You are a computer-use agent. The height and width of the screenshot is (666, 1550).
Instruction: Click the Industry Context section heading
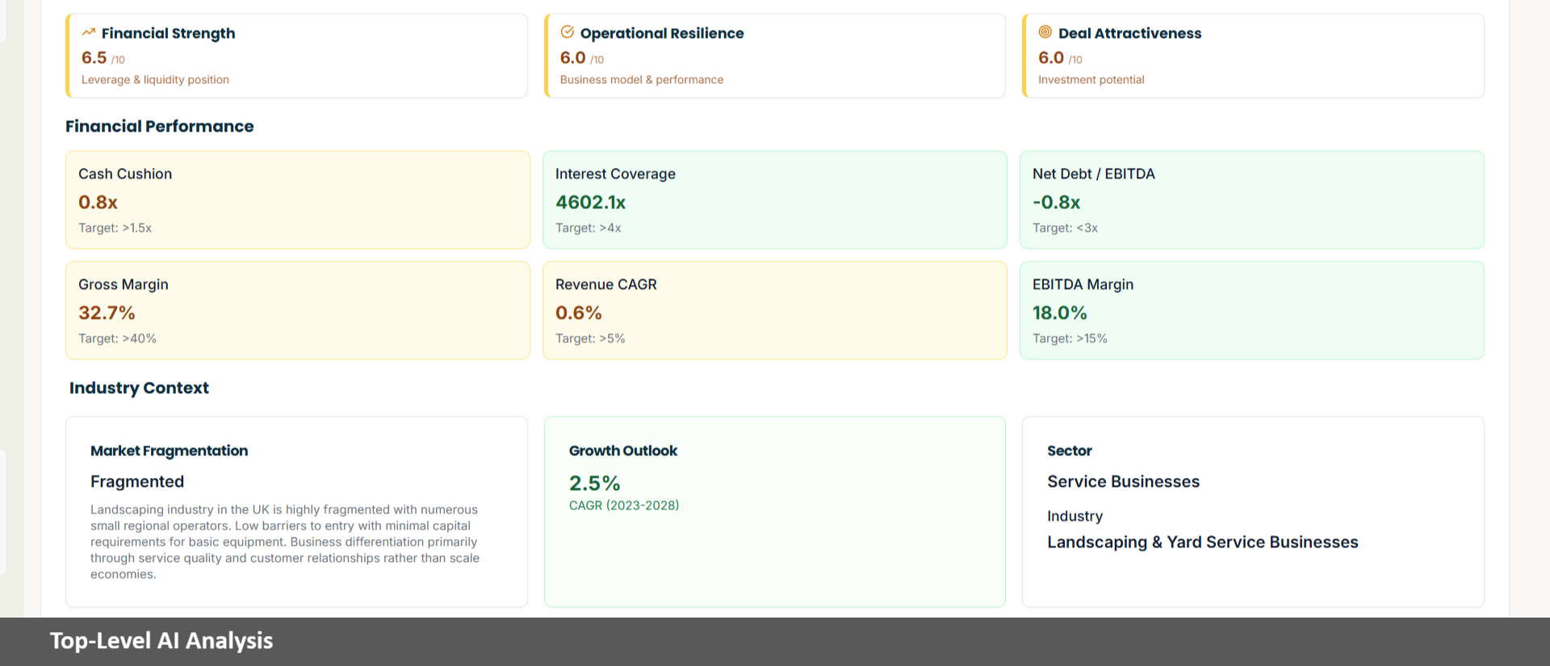139,387
